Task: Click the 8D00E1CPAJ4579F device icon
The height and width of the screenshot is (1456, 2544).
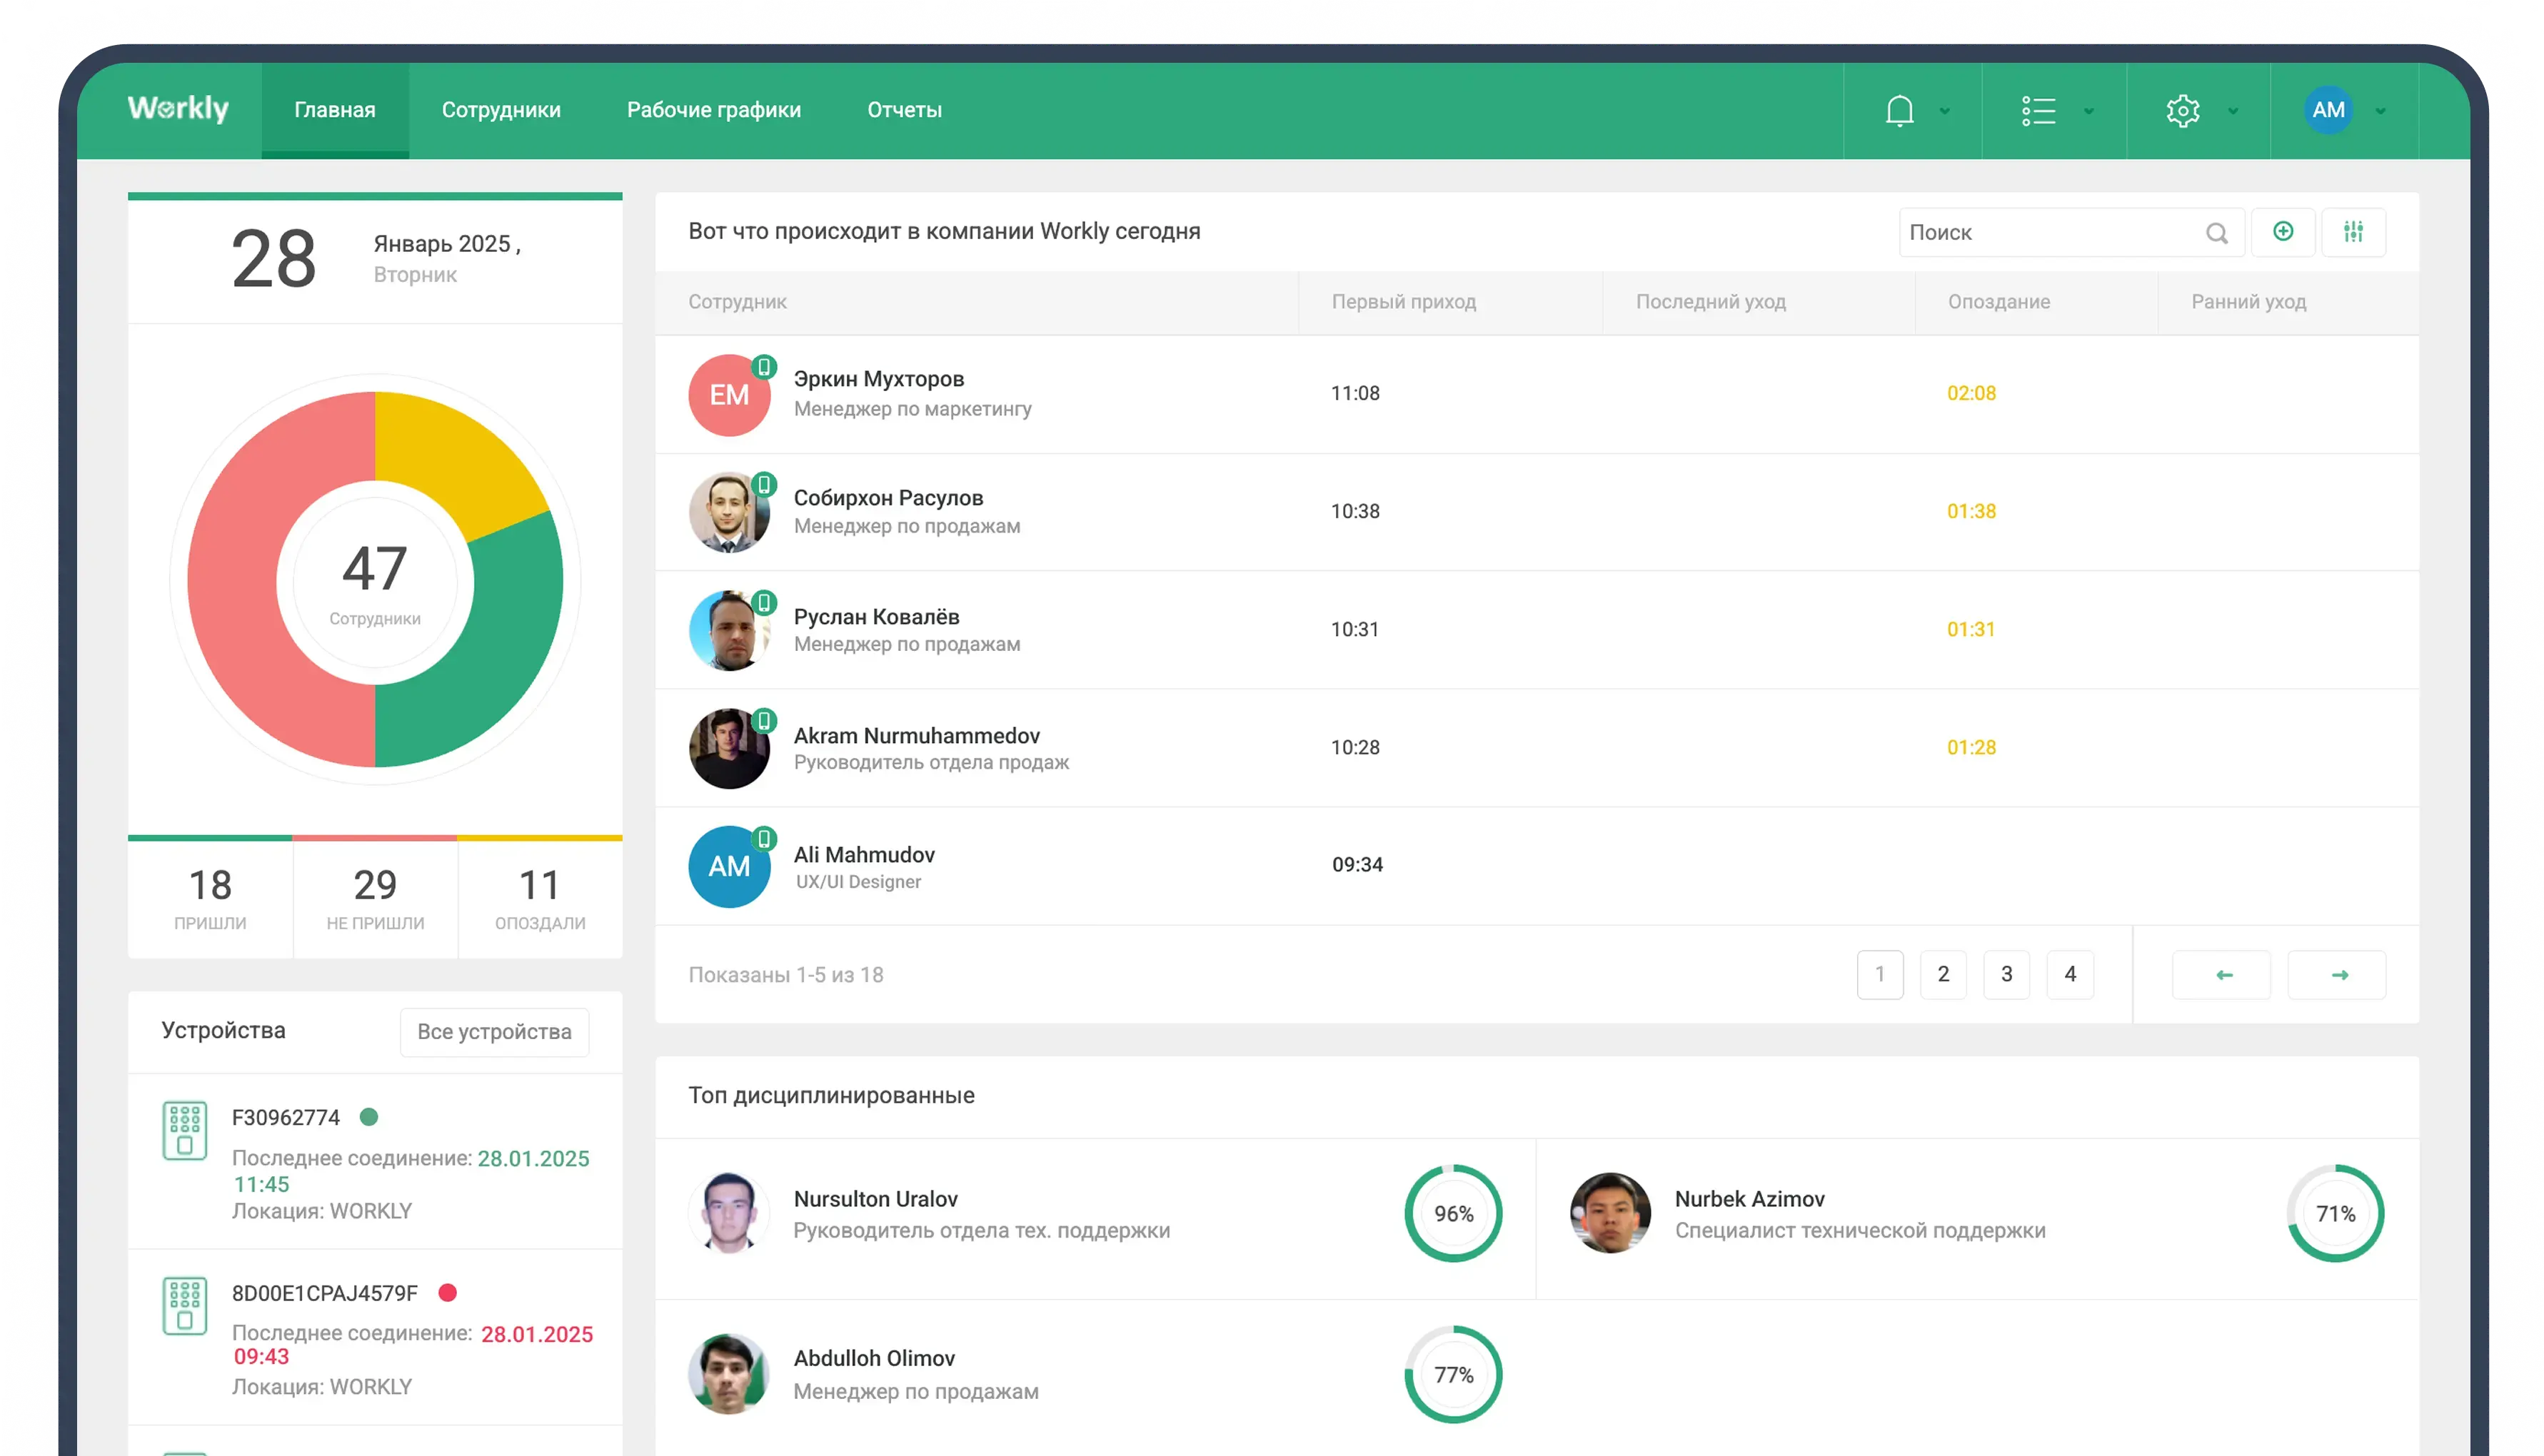Action: pyautogui.click(x=185, y=1305)
